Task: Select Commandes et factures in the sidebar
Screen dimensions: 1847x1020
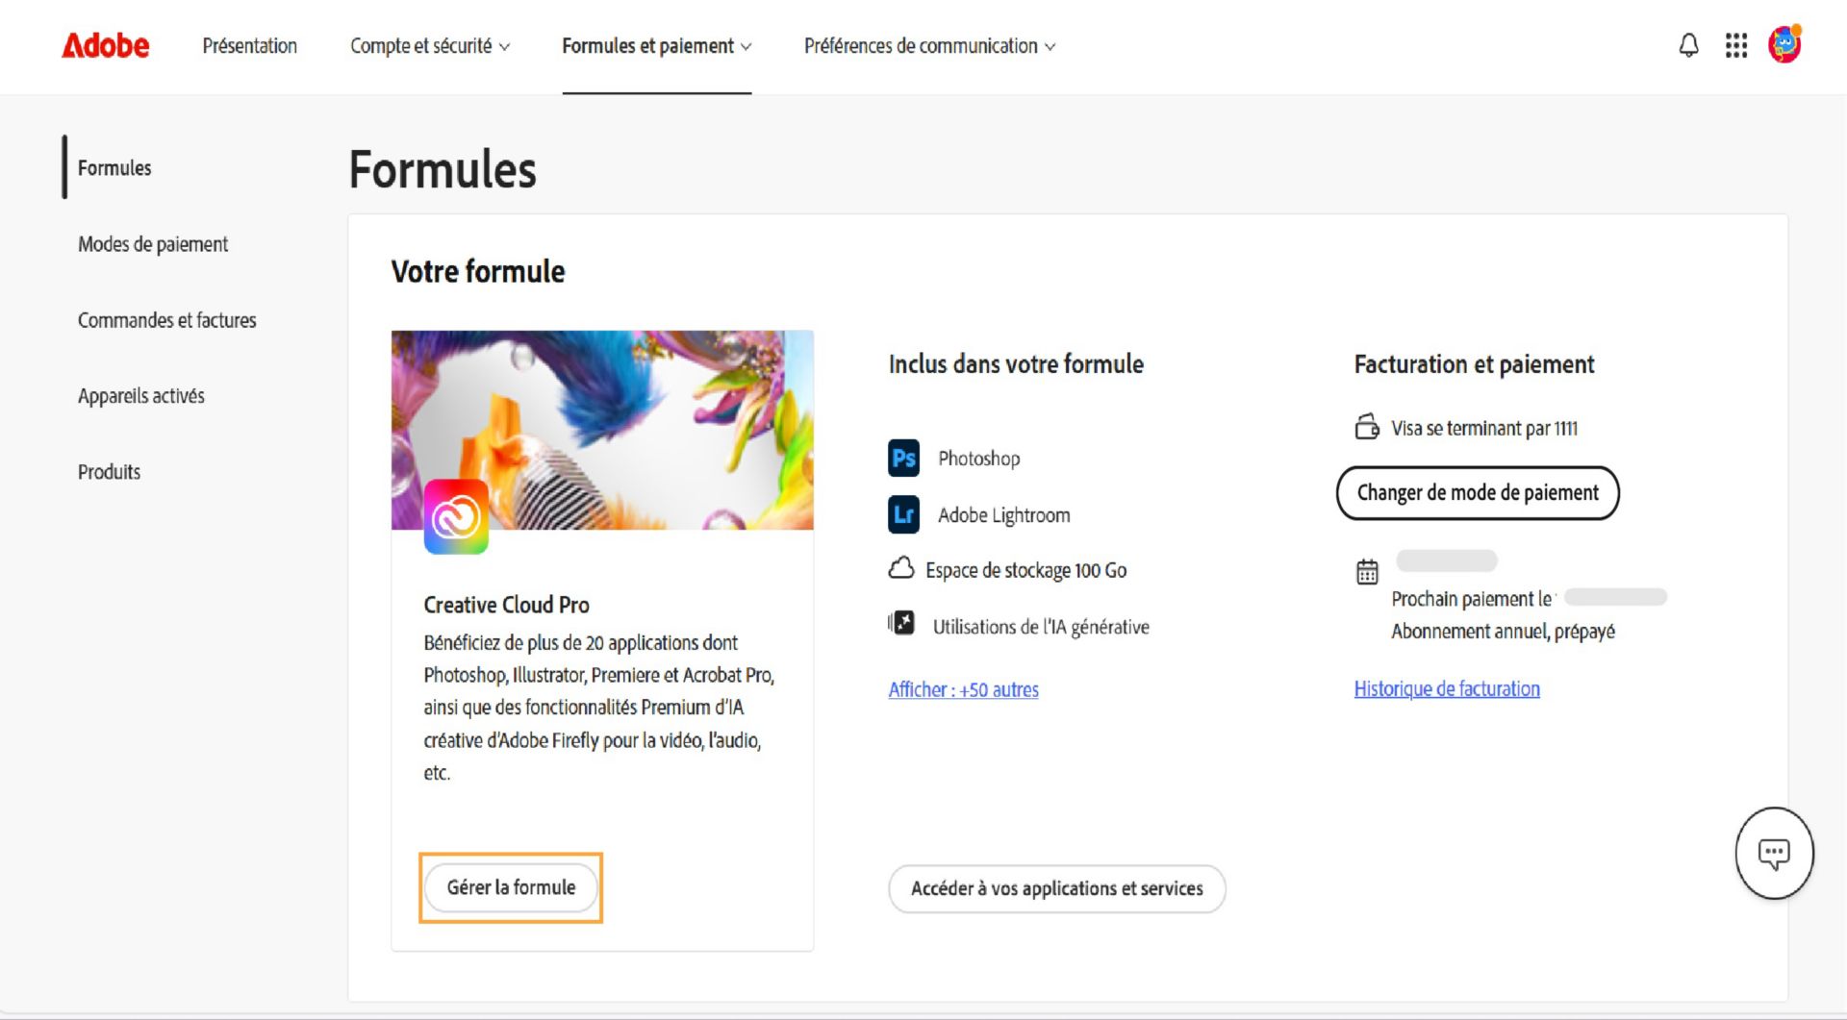Action: click(166, 319)
